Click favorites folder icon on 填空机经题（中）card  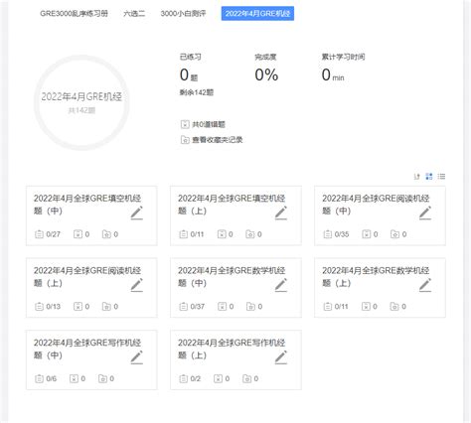tap(106, 234)
